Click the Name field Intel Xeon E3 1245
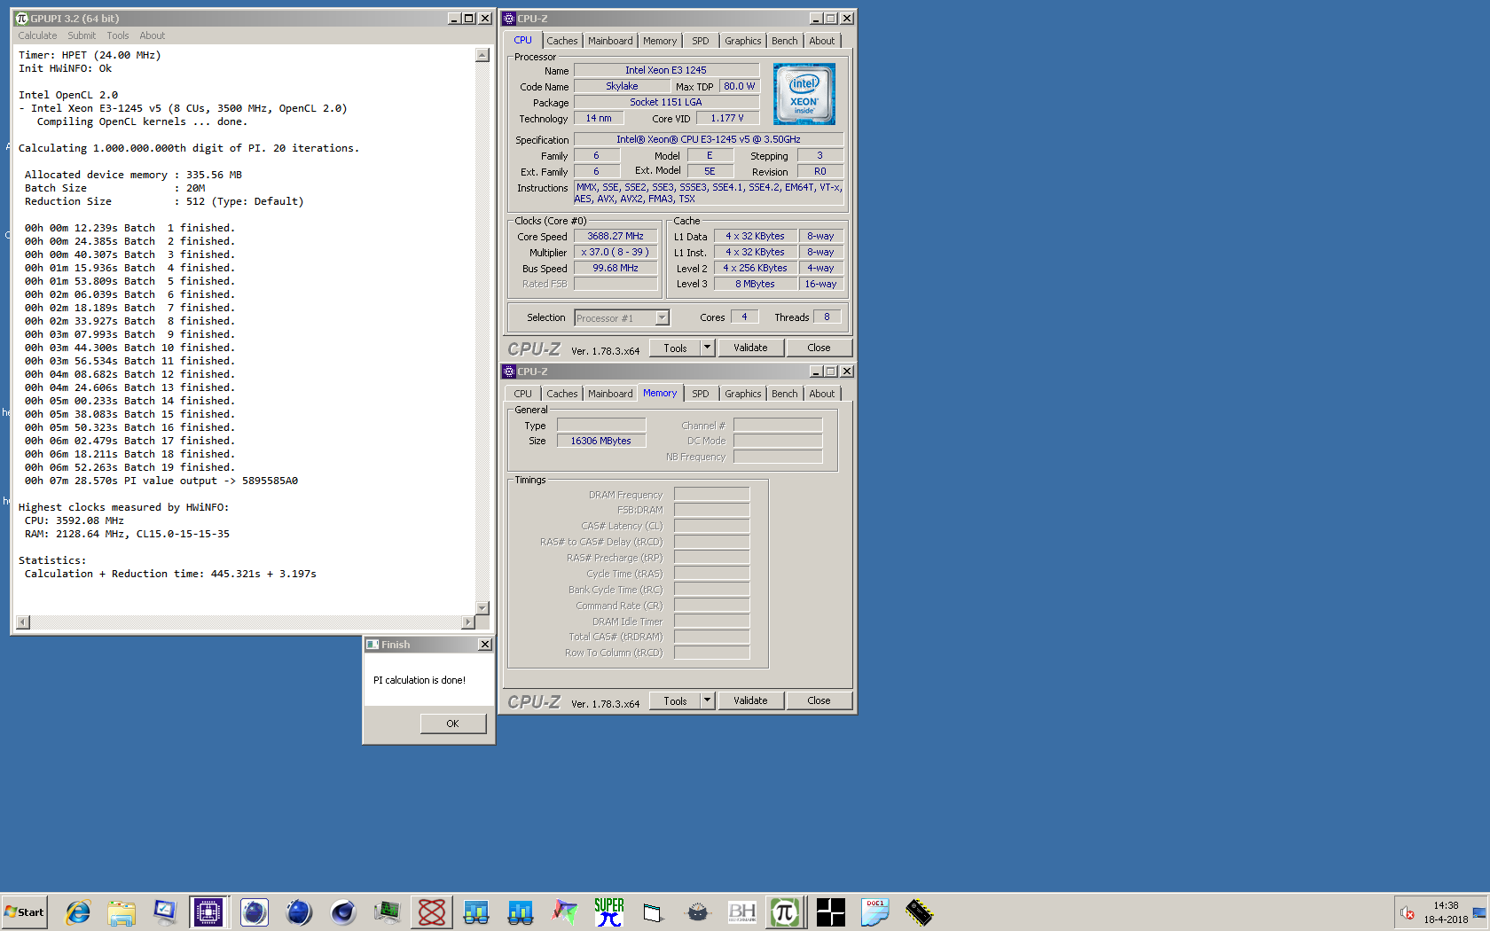The image size is (1490, 931). click(666, 70)
